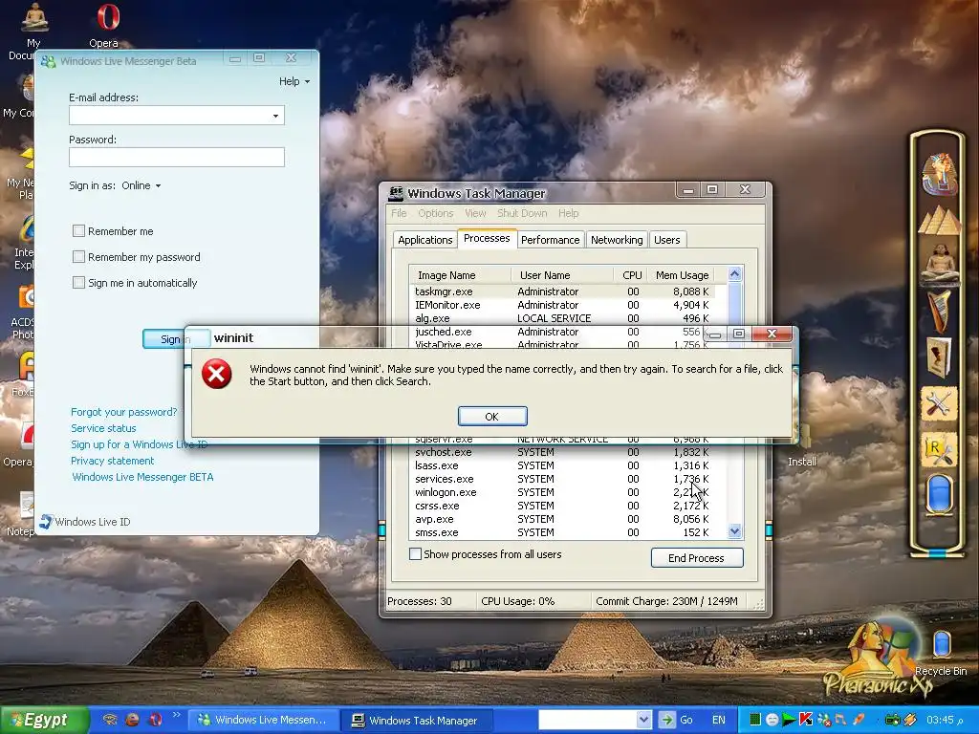This screenshot has width=979, height=734.
Task: Open the Sign in as Online dropdown
Action: click(141, 185)
